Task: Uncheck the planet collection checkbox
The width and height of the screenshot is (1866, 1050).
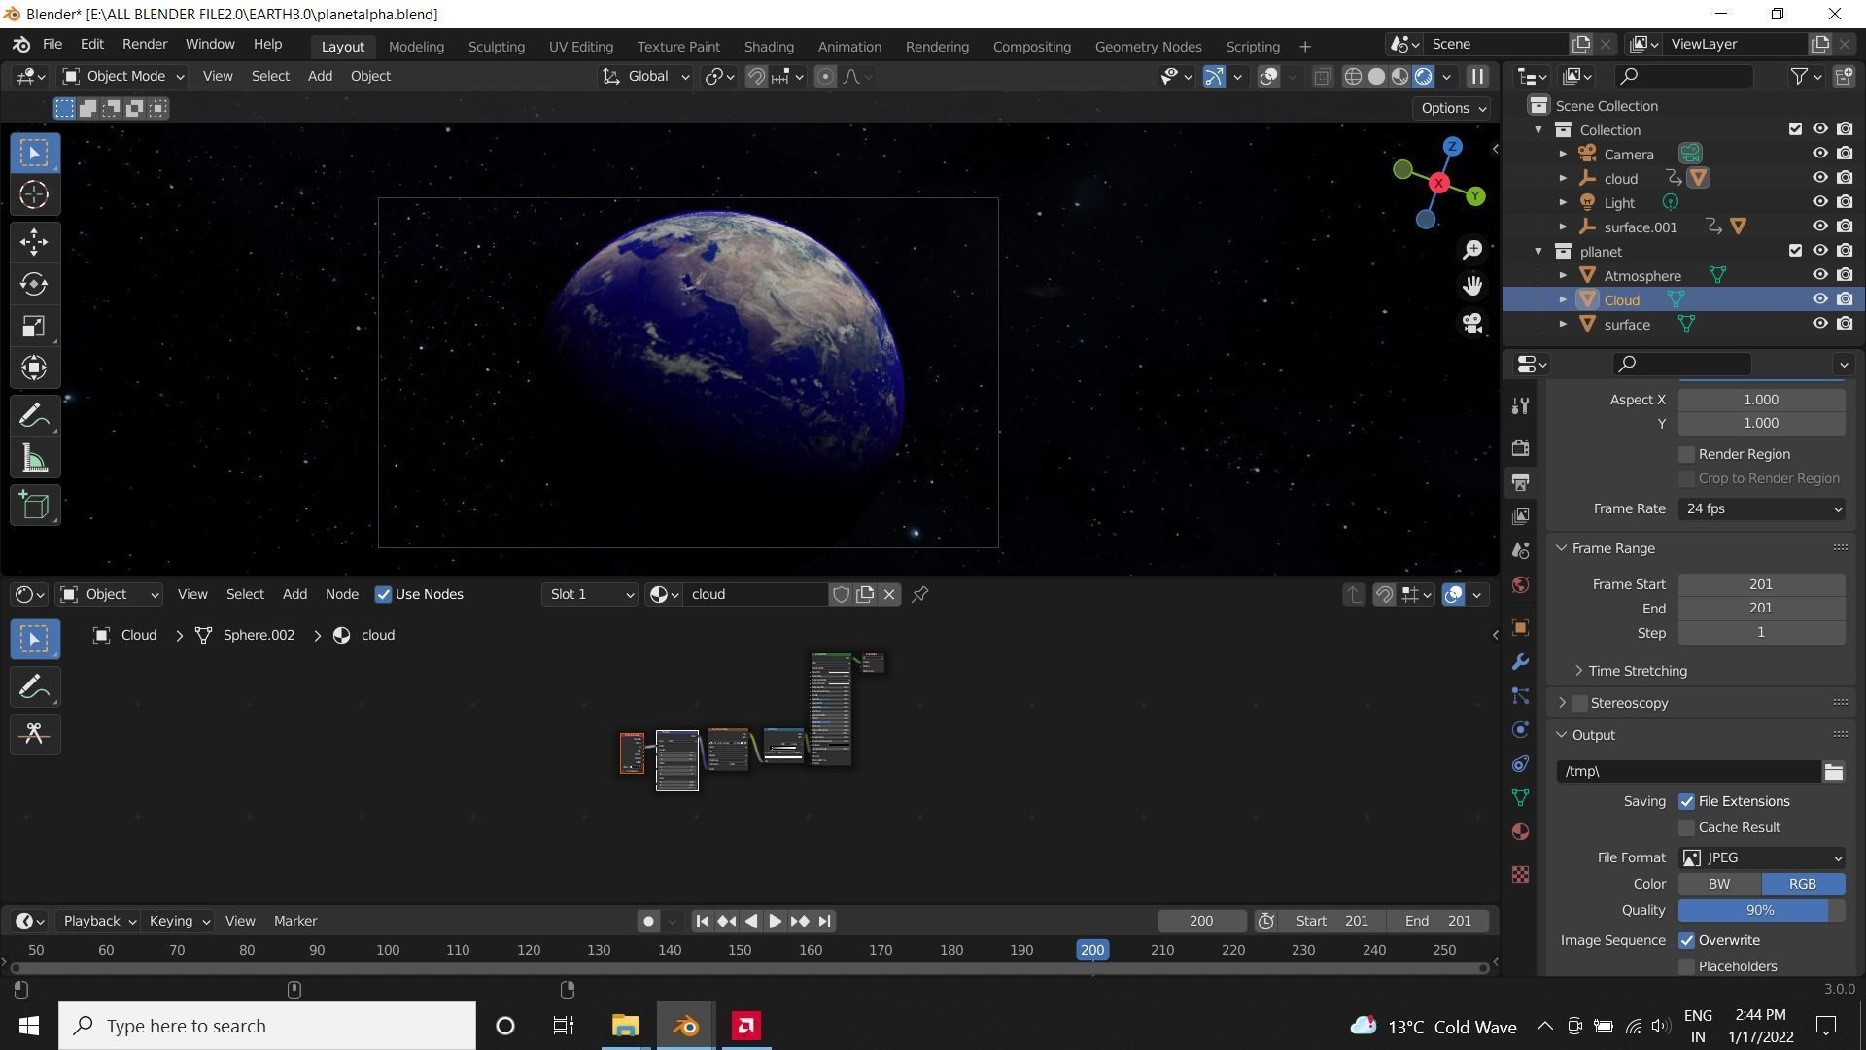Action: (x=1795, y=251)
